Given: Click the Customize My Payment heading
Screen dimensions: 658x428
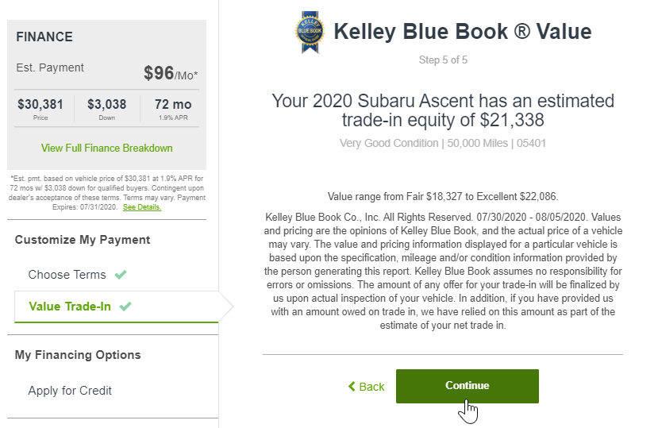Looking at the screenshot, I should 83,240.
